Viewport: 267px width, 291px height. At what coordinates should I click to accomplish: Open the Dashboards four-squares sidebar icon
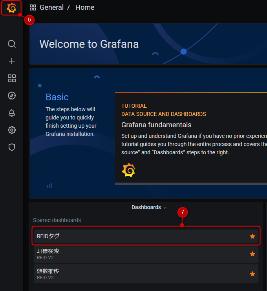12,78
